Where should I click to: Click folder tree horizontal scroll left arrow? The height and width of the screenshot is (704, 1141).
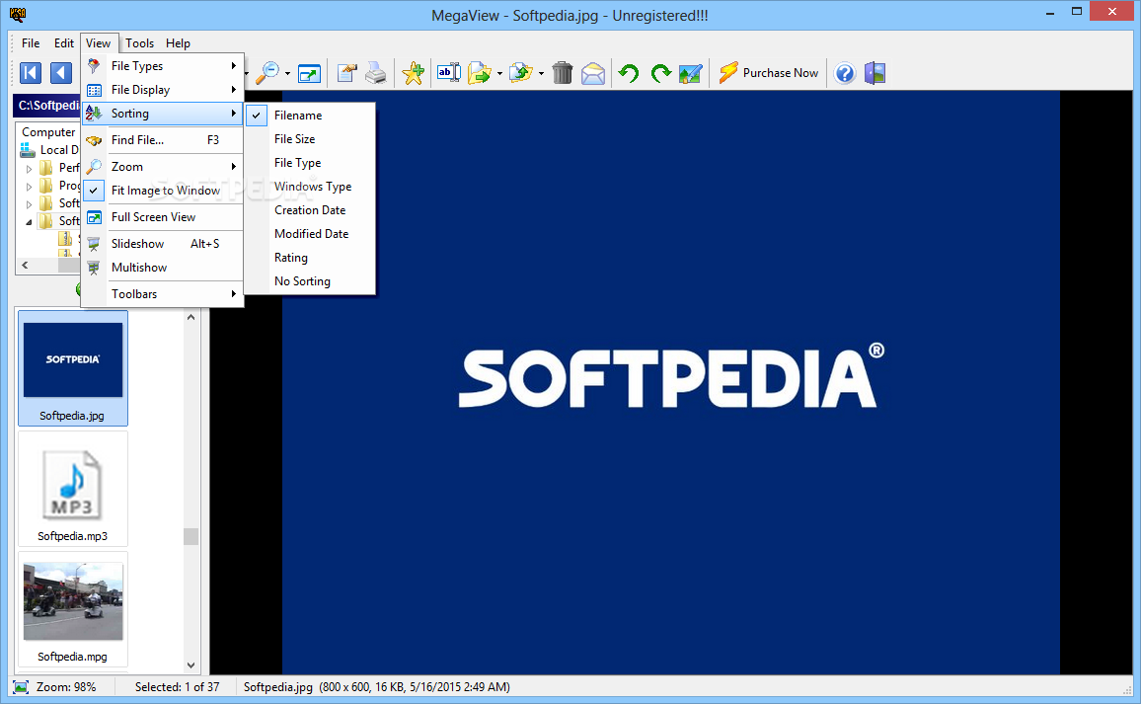coord(25,266)
